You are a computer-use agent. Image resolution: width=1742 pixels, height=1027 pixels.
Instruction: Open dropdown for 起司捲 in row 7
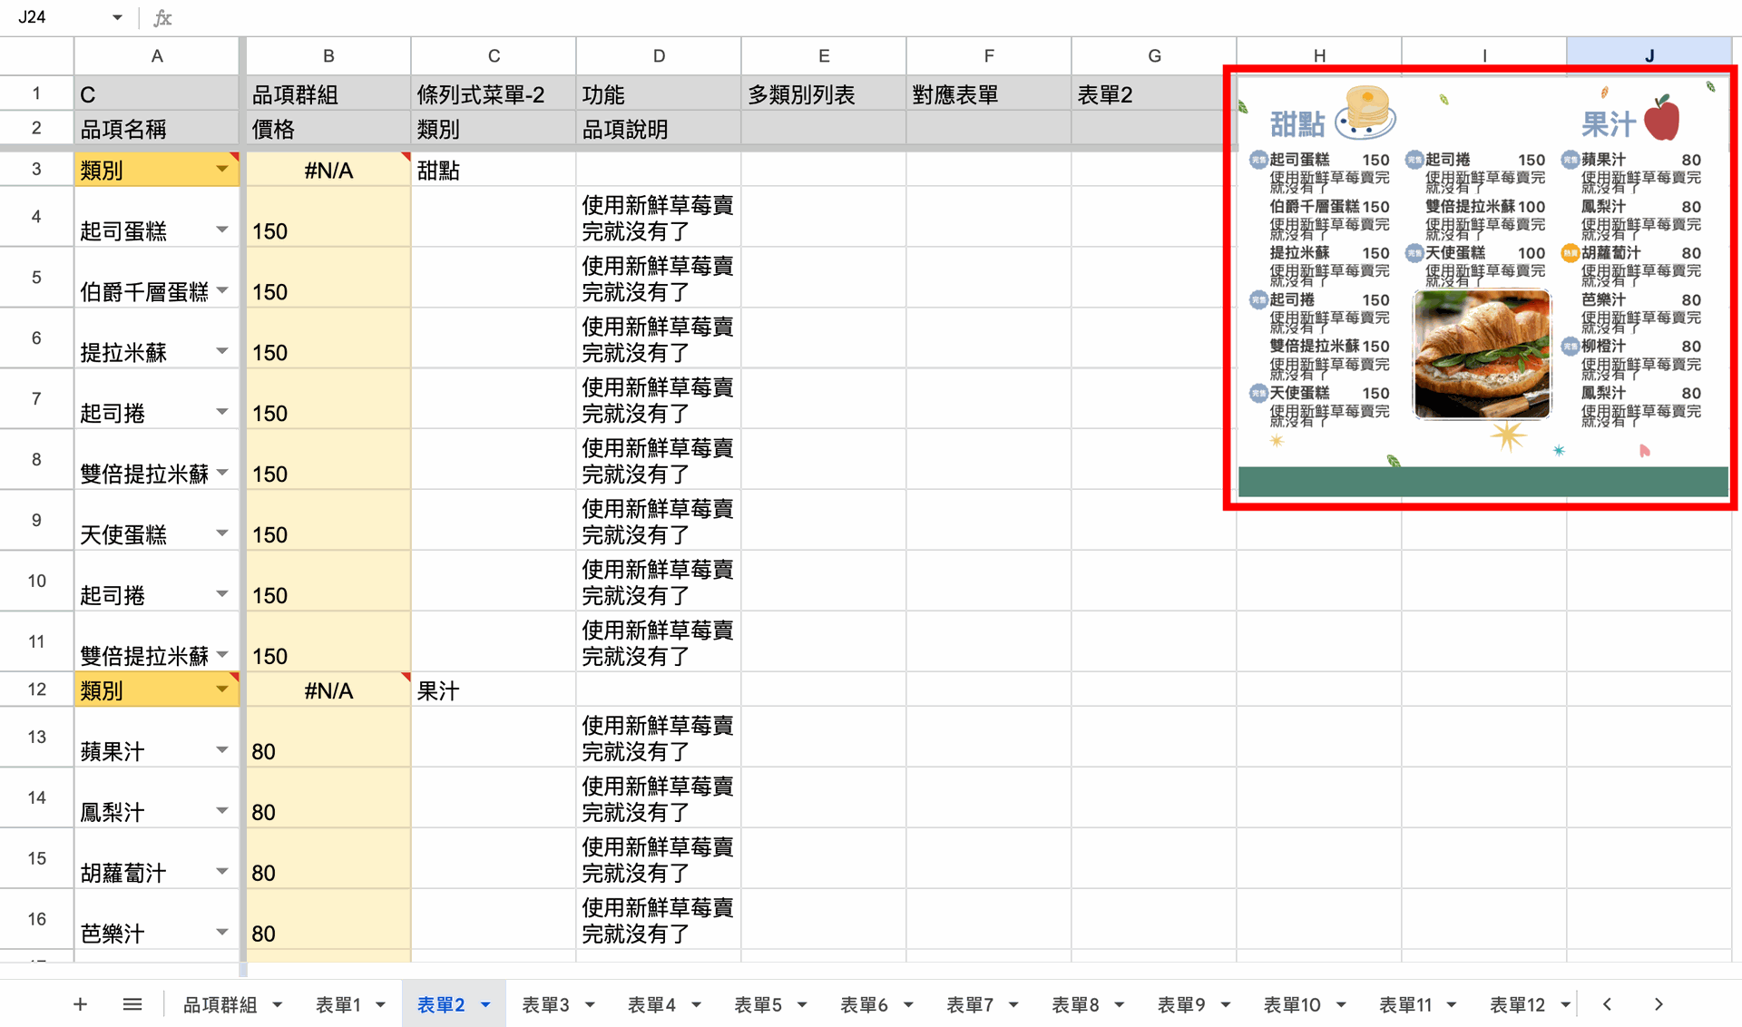pyautogui.click(x=222, y=412)
